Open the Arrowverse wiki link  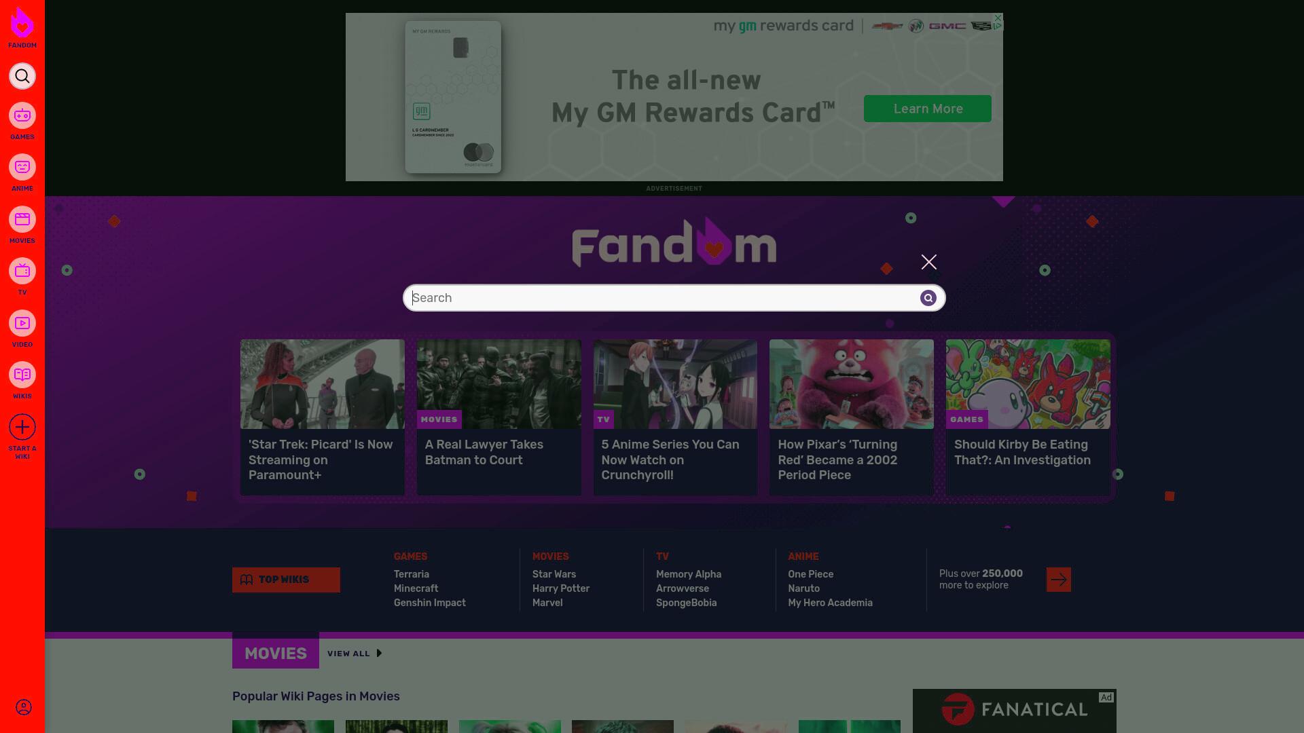click(x=683, y=588)
